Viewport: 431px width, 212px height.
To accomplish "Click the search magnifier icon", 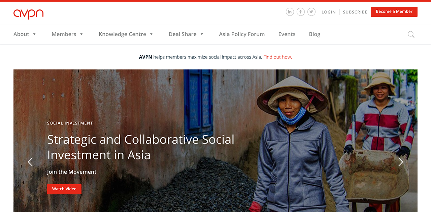I will (411, 34).
